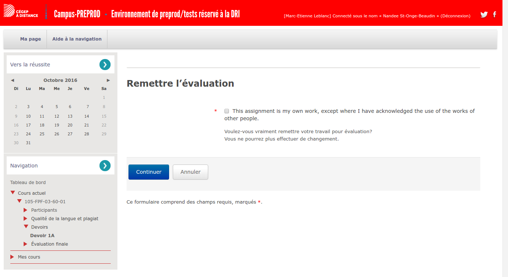Click the Vers la réussite arrow icon
508x277 pixels.
[x=105, y=65]
